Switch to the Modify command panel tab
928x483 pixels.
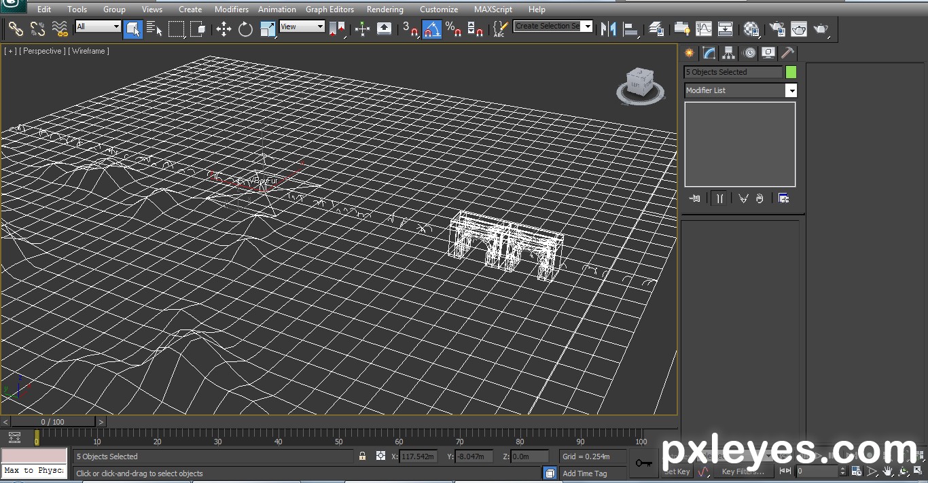pyautogui.click(x=709, y=53)
